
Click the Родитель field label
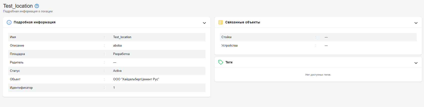(17, 62)
